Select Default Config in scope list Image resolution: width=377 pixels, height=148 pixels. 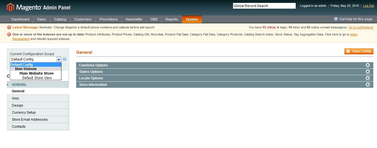[36, 65]
